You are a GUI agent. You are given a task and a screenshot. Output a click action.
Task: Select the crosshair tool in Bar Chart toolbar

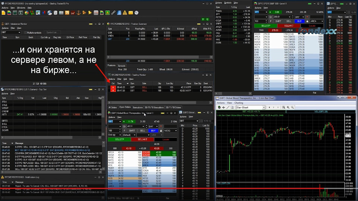pyautogui.click(x=223, y=107)
